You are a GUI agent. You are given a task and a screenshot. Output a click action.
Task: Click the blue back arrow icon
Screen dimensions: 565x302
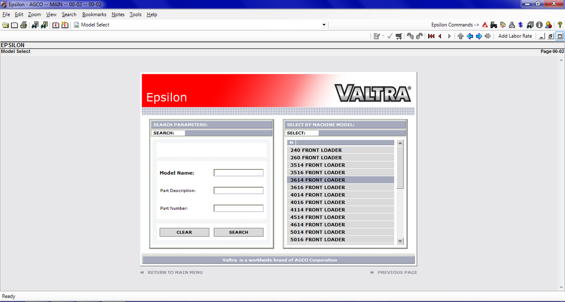pyautogui.click(x=470, y=36)
